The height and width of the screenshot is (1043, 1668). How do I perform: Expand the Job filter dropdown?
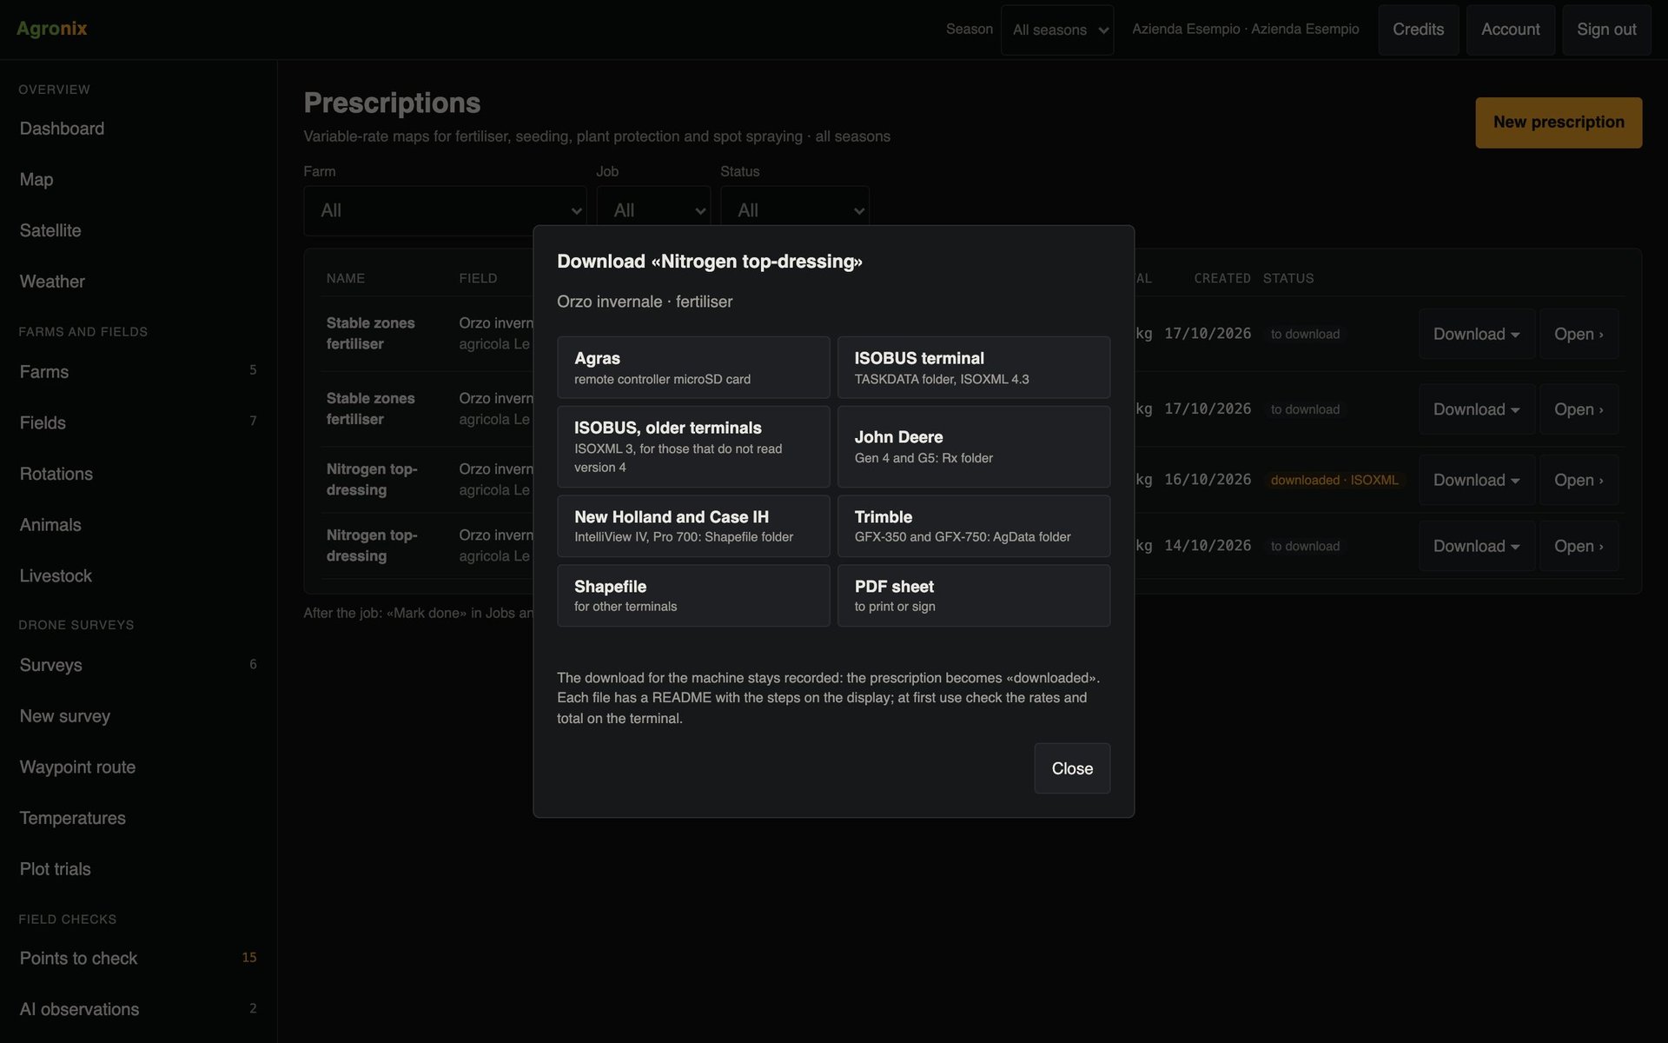(653, 210)
